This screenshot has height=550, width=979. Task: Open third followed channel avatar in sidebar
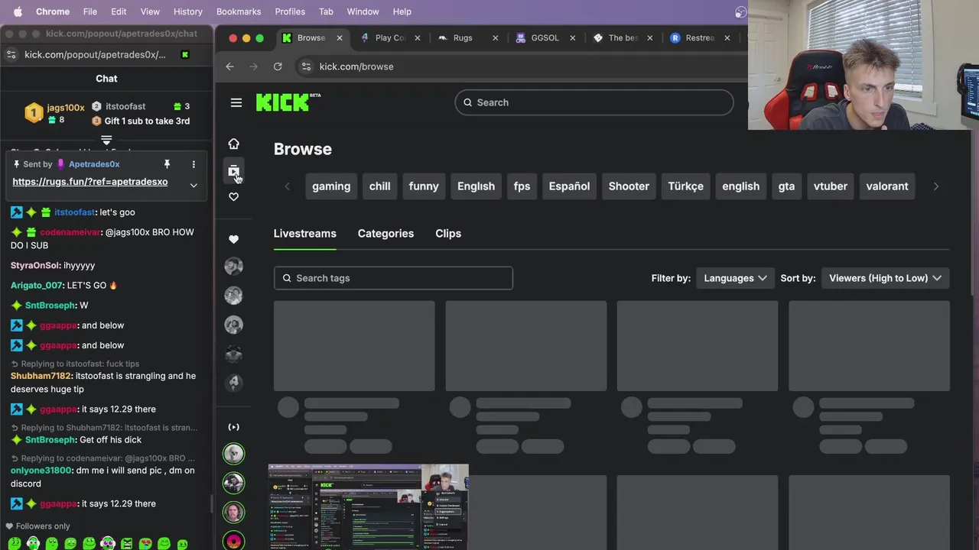click(233, 325)
